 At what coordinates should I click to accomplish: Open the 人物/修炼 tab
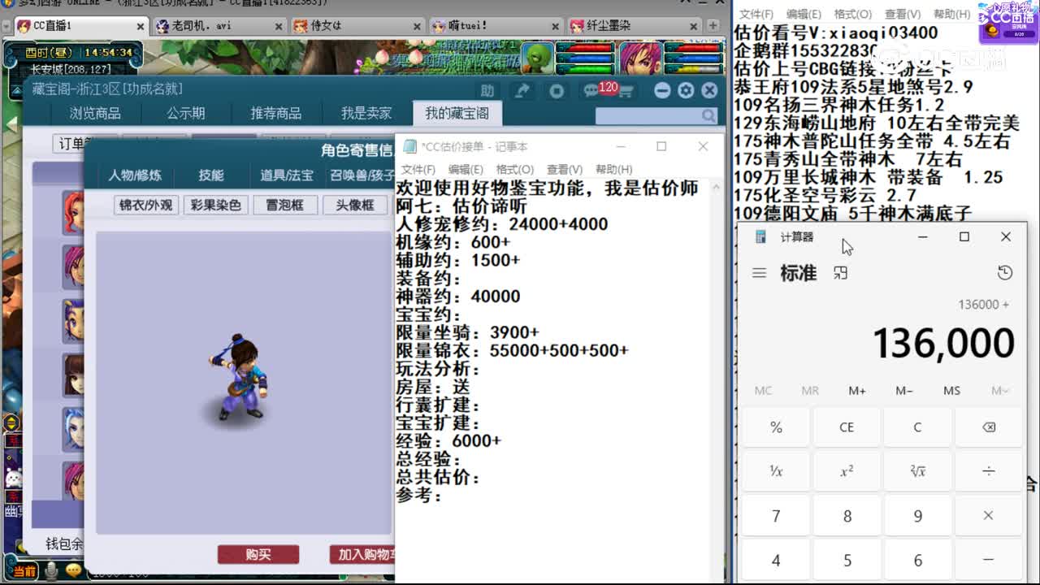pyautogui.click(x=135, y=175)
